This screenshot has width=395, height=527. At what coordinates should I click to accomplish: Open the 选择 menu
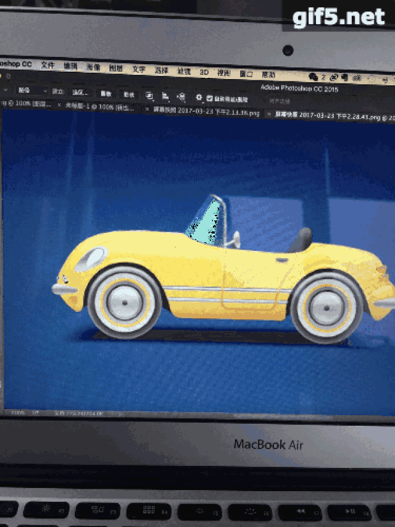[161, 70]
